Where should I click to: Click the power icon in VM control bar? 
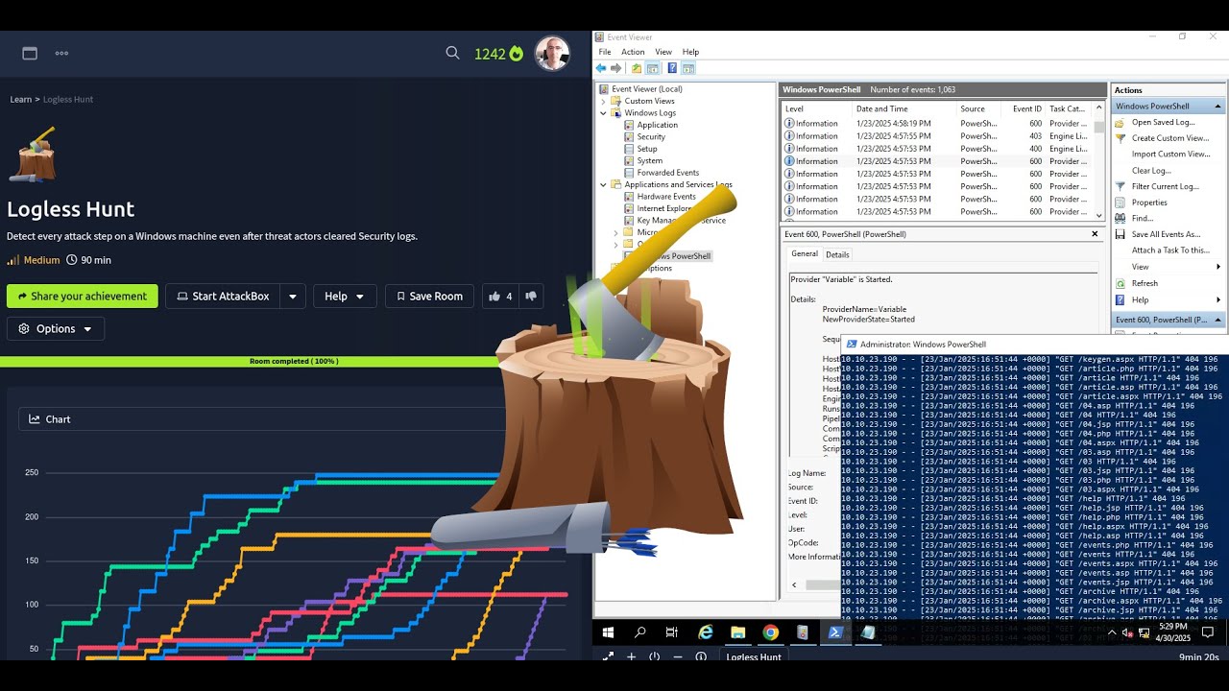(x=655, y=656)
